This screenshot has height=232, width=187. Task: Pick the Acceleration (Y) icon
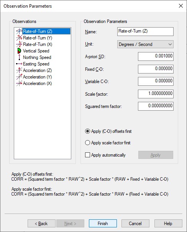19,77
